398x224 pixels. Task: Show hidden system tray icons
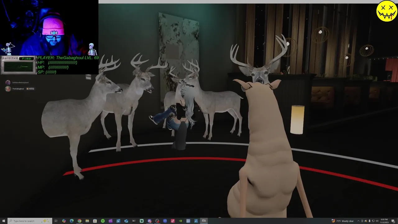coord(358,221)
